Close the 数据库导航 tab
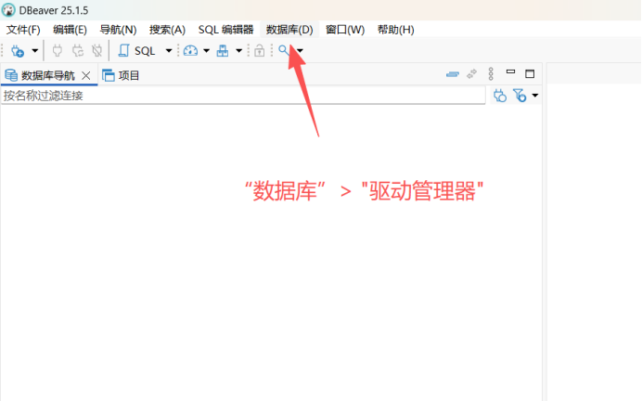This screenshot has width=642, height=401. point(86,75)
